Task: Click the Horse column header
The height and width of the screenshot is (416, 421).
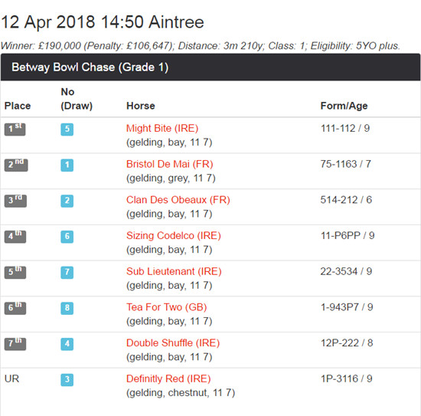Action: click(141, 106)
